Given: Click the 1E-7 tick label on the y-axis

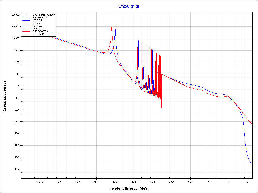Looking at the screenshot, I should 16,169.
